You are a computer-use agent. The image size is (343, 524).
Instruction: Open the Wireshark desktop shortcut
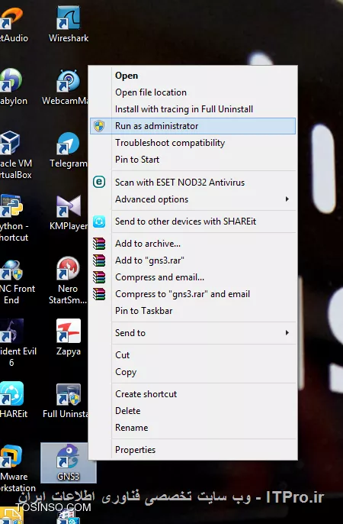click(69, 24)
